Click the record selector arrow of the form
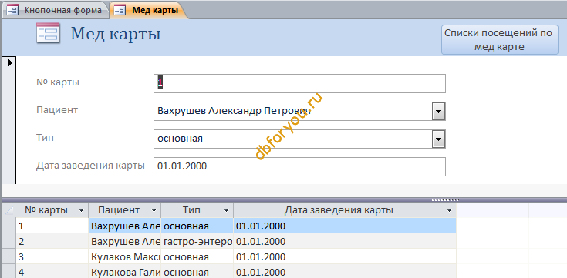Image resolution: width=567 pixels, height=278 pixels. click(9, 63)
